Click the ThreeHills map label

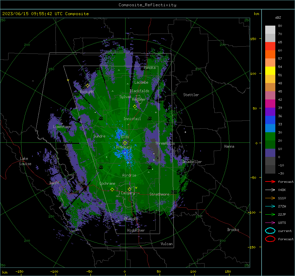[x=165, y=143]
